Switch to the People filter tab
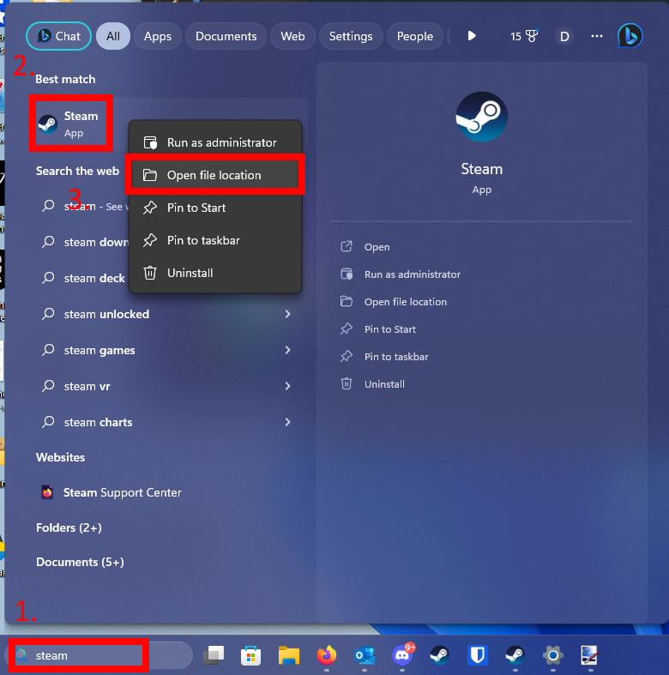The height and width of the screenshot is (675, 669). 415,36
